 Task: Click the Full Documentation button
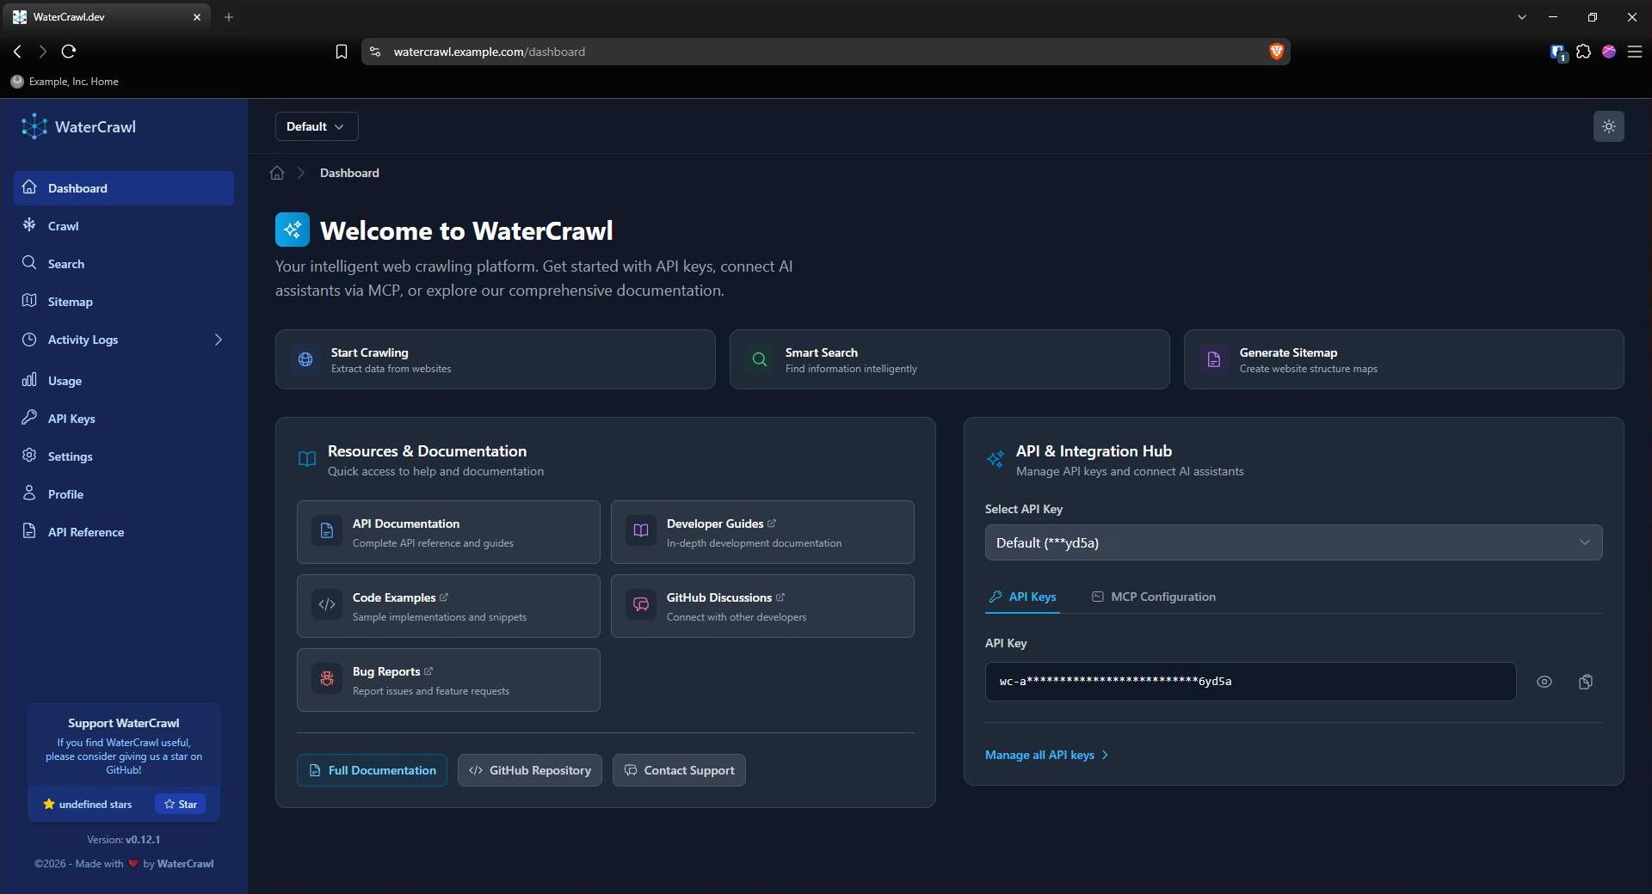pyautogui.click(x=372, y=770)
